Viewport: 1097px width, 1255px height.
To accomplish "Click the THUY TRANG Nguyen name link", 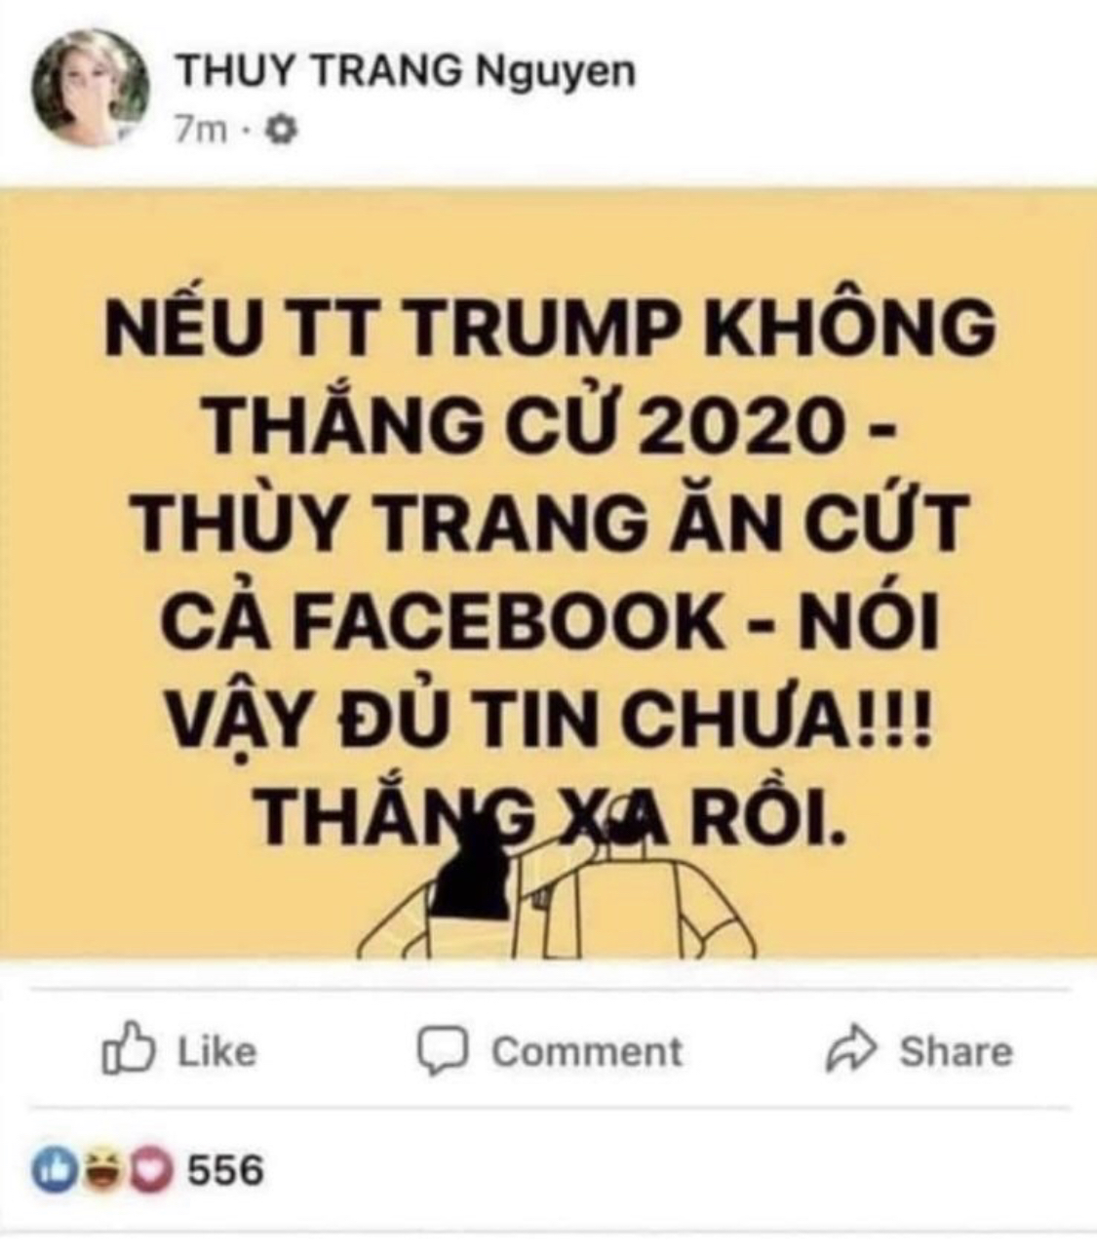I will [405, 73].
